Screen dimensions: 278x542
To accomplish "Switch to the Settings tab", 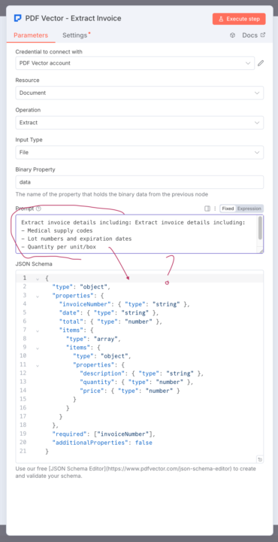I will [x=75, y=35].
